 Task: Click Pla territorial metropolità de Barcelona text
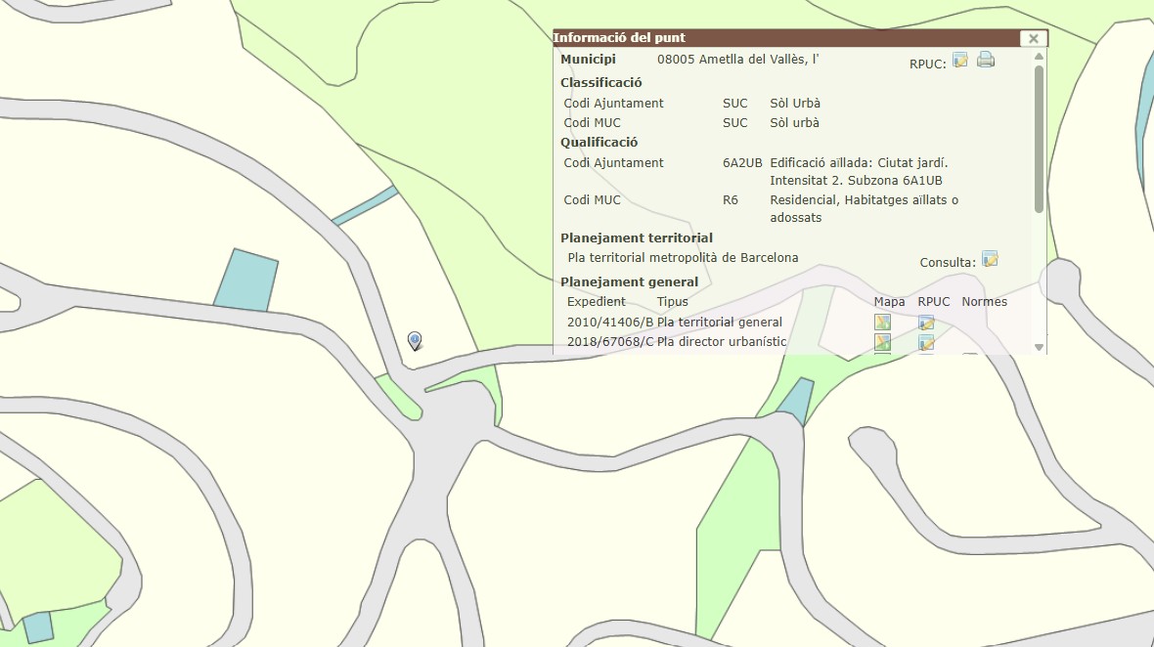(x=683, y=258)
